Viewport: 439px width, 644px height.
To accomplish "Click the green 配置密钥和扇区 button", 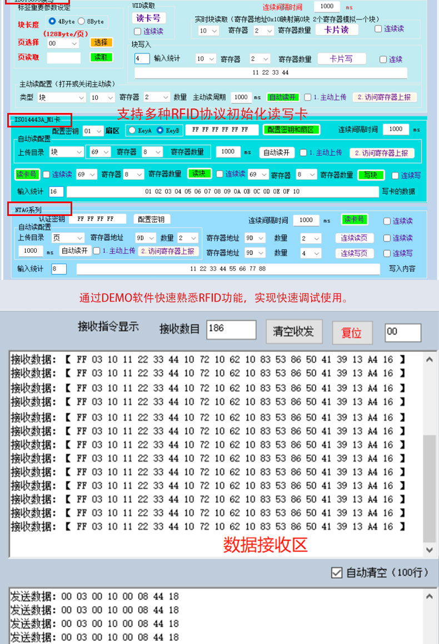I will pos(291,130).
